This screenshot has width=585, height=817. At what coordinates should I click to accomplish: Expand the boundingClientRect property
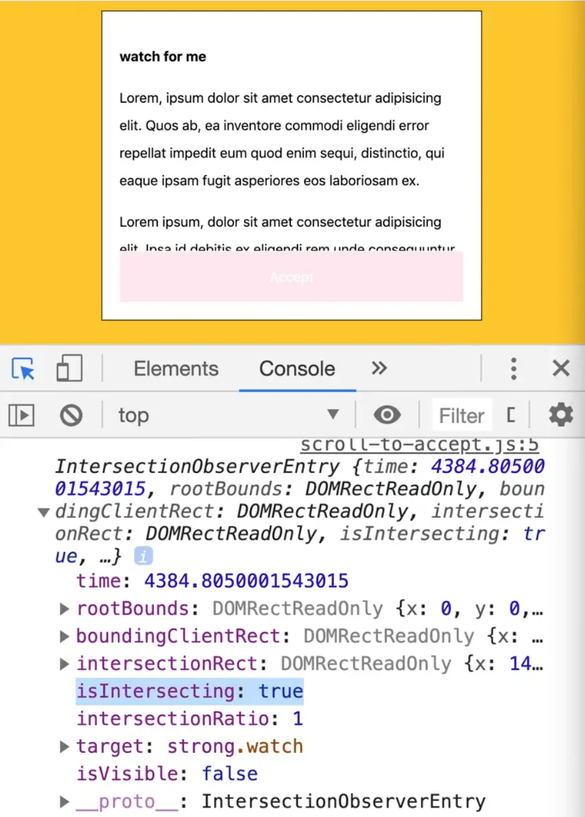(x=64, y=636)
